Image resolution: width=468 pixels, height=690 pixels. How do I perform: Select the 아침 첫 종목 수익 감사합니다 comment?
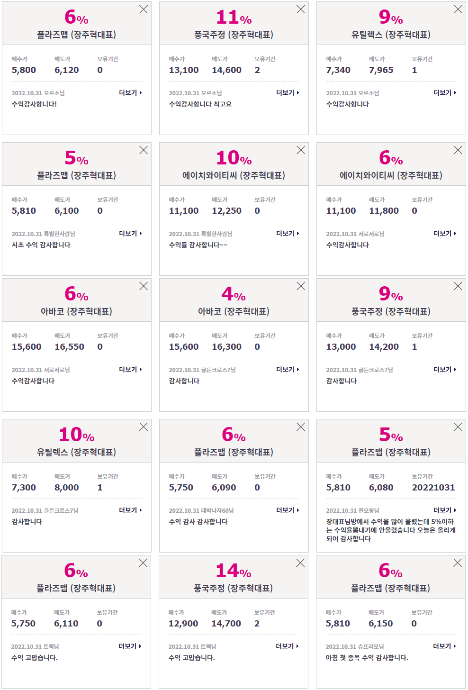click(367, 658)
